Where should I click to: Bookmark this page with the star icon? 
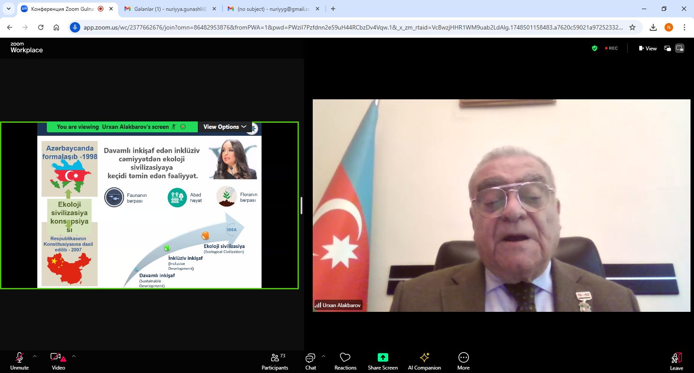[632, 27]
